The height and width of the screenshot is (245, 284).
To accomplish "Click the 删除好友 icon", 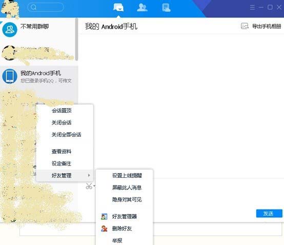I will pos(104,229).
